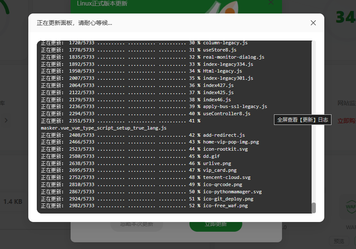The height and width of the screenshot is (249, 356).
Task: Click log line ico-free_waf.png
Action: point(144,206)
